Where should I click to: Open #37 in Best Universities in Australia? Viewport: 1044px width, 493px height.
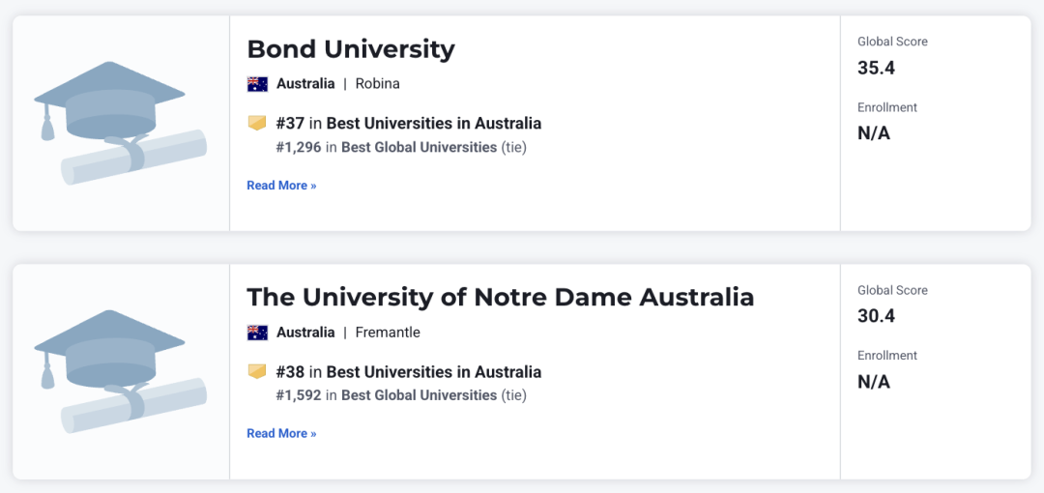pyautogui.click(x=409, y=124)
